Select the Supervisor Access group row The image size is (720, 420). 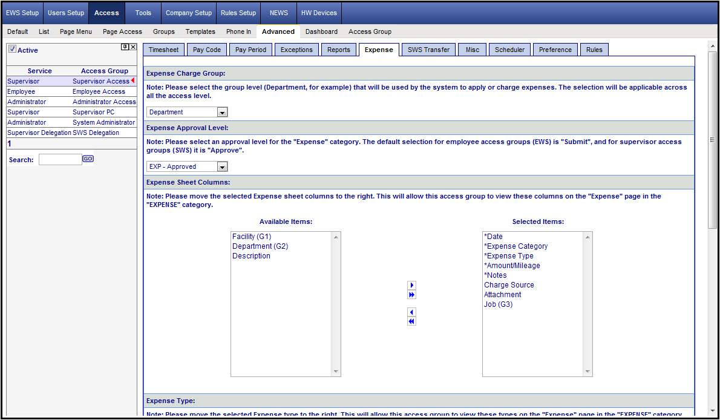tap(71, 81)
